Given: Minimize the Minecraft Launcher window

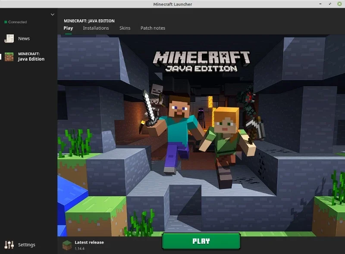Looking at the screenshot, I should [320, 4].
